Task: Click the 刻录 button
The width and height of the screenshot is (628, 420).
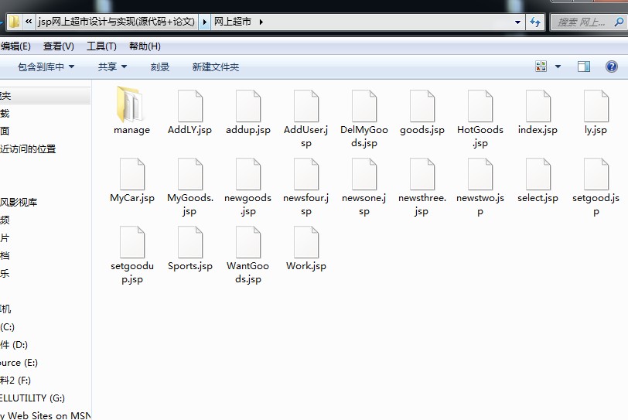Action: 160,67
